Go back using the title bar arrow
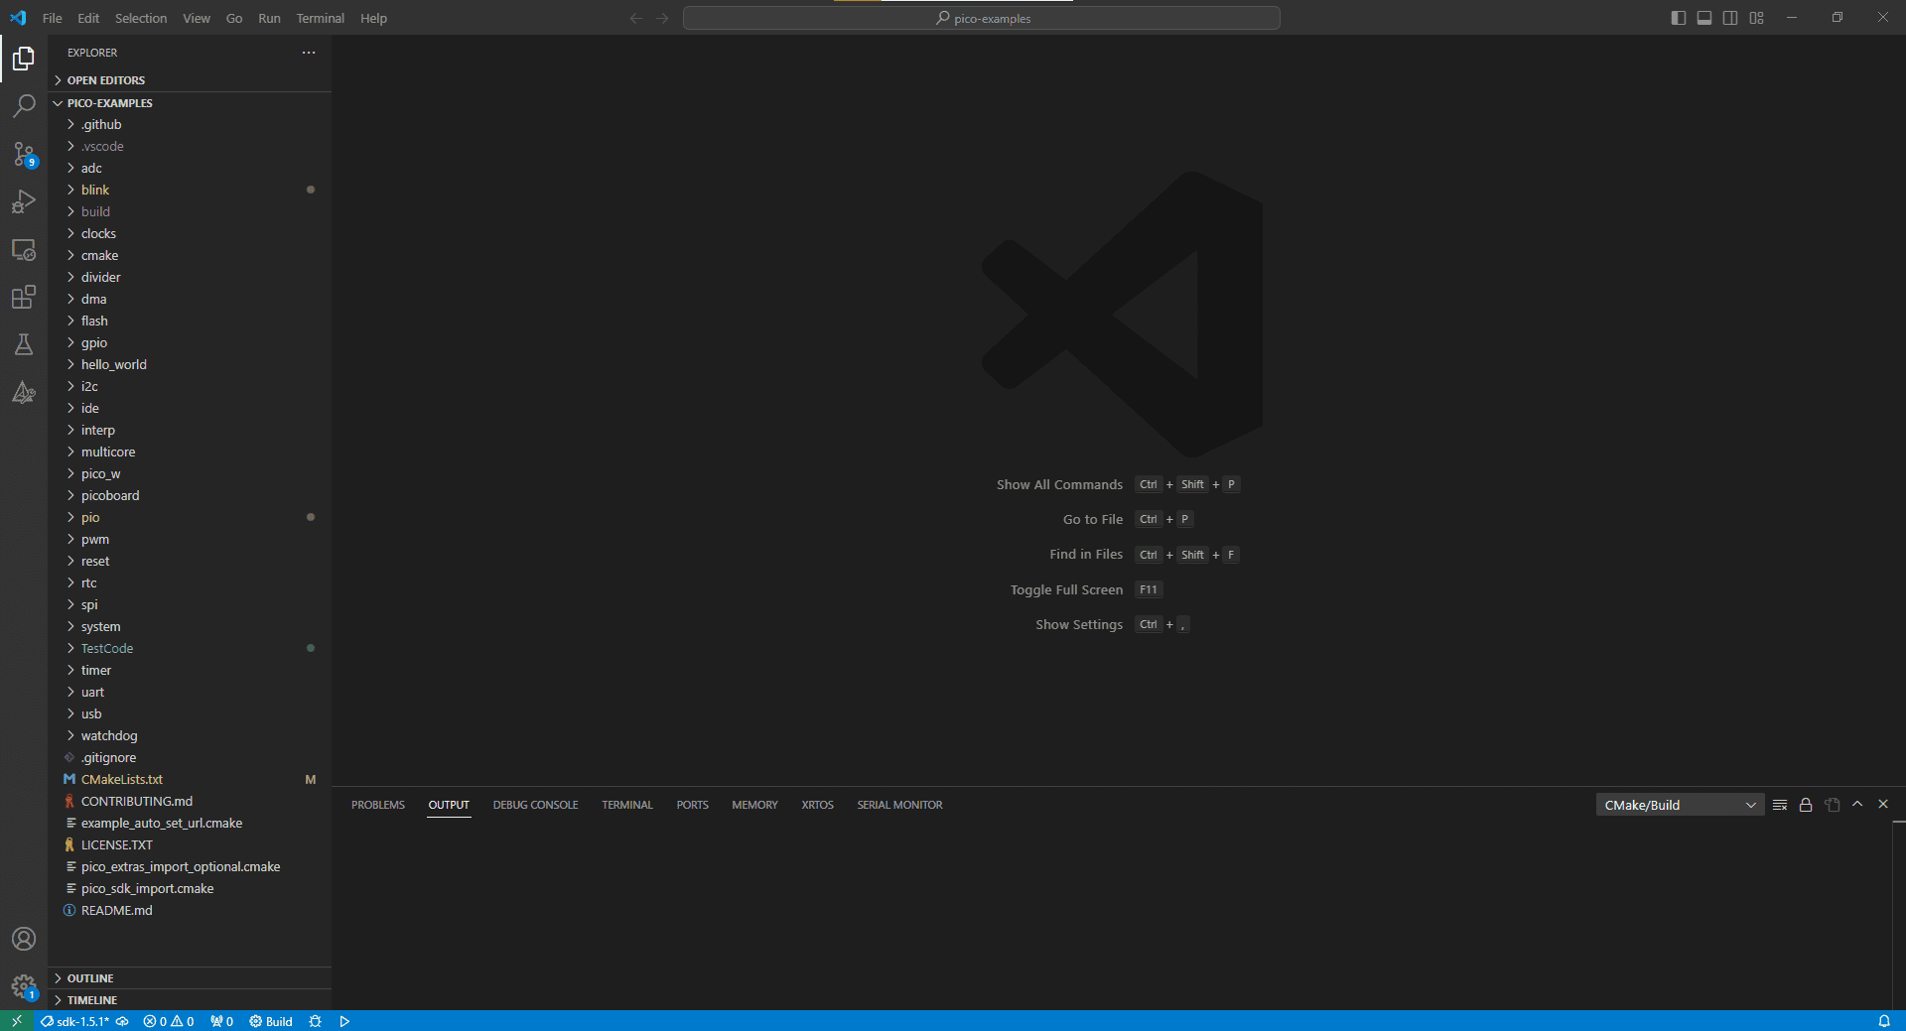 click(x=636, y=18)
